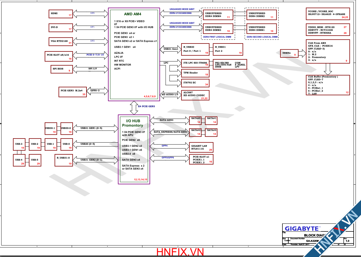
Task: Click the SPI BIOS block
Action: pos(61,69)
